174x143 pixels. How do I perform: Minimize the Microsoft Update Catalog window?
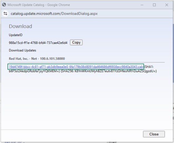tap(142, 5)
